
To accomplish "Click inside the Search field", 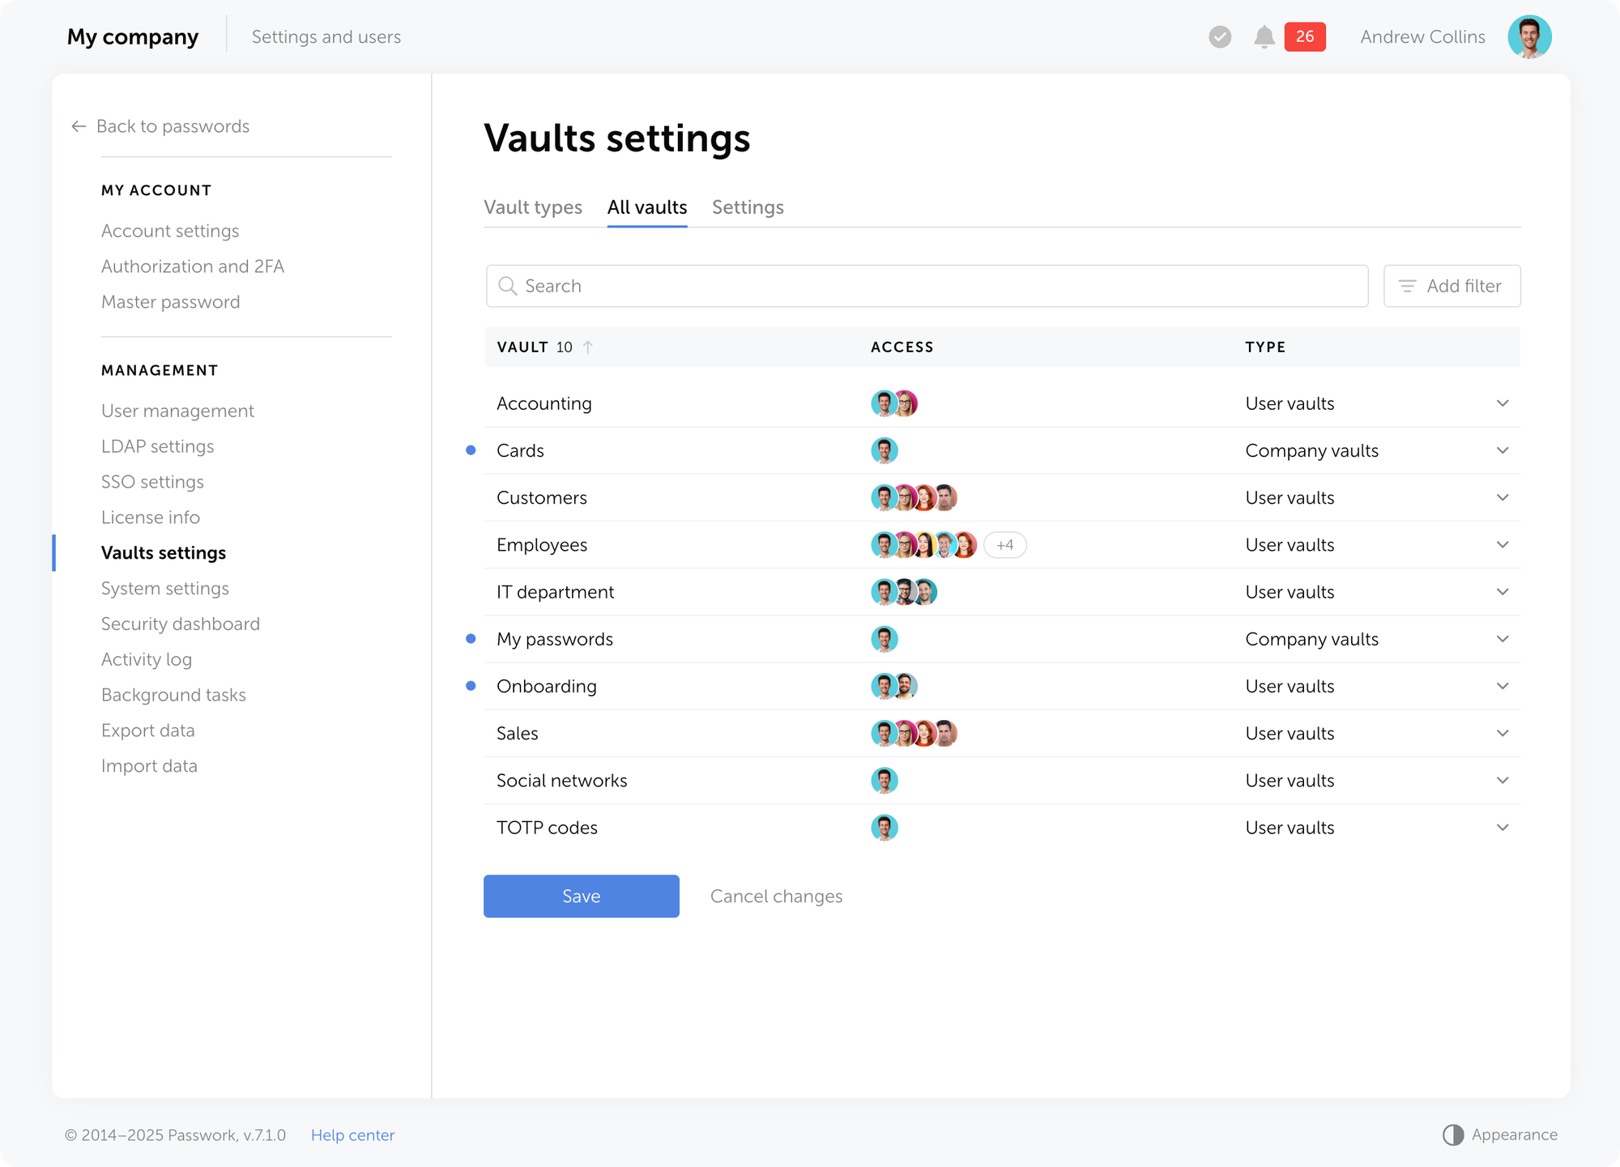I will (810, 286).
